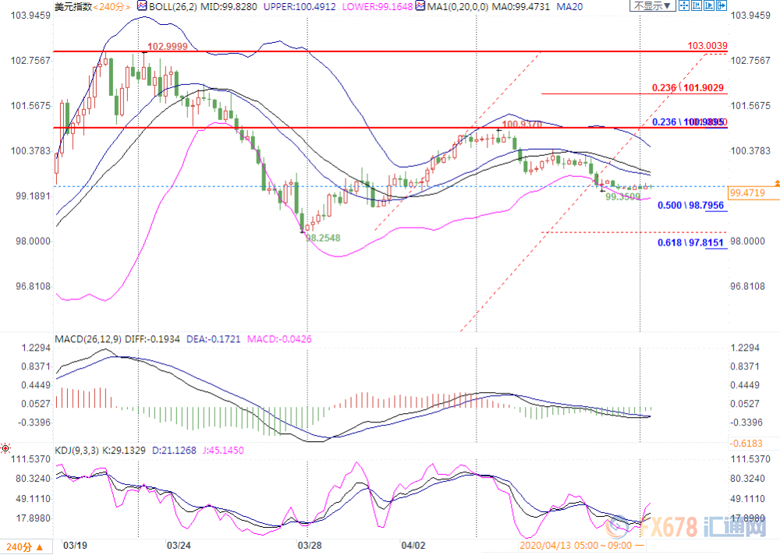Image resolution: width=780 pixels, height=555 pixels.
Task: Click the red sun icon beside KDJ
Action: click(x=5, y=449)
